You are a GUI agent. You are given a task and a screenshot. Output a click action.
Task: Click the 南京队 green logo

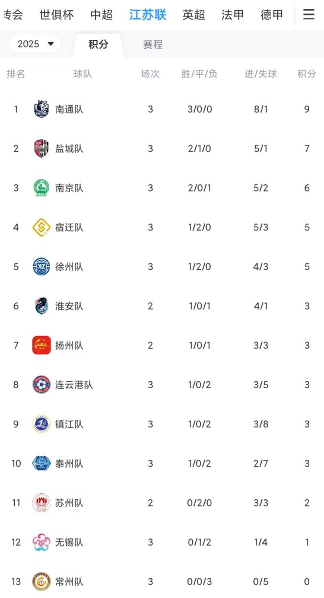tap(41, 188)
